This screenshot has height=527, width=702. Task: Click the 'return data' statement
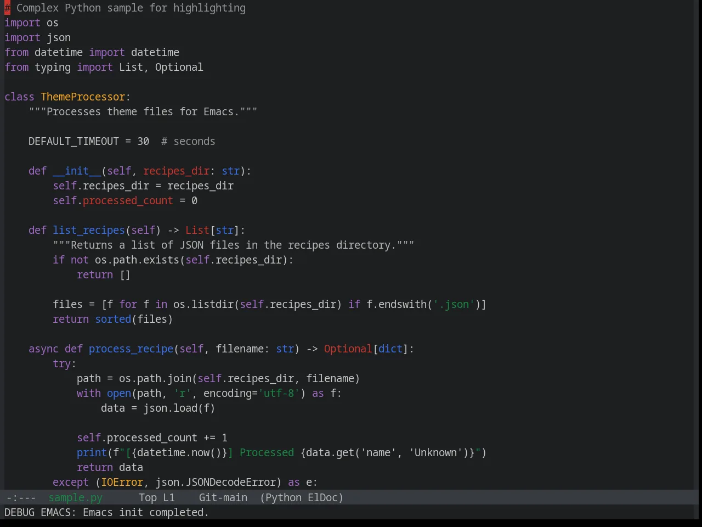tap(110, 468)
